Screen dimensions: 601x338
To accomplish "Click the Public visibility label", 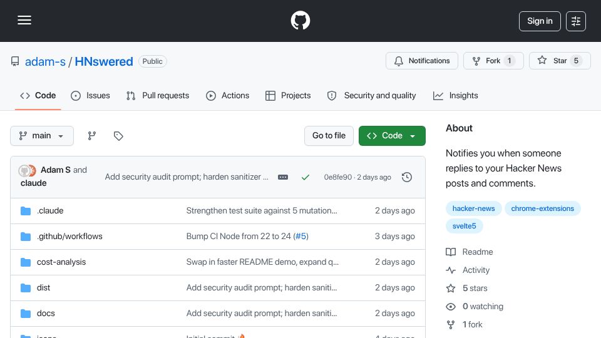I will click(153, 61).
